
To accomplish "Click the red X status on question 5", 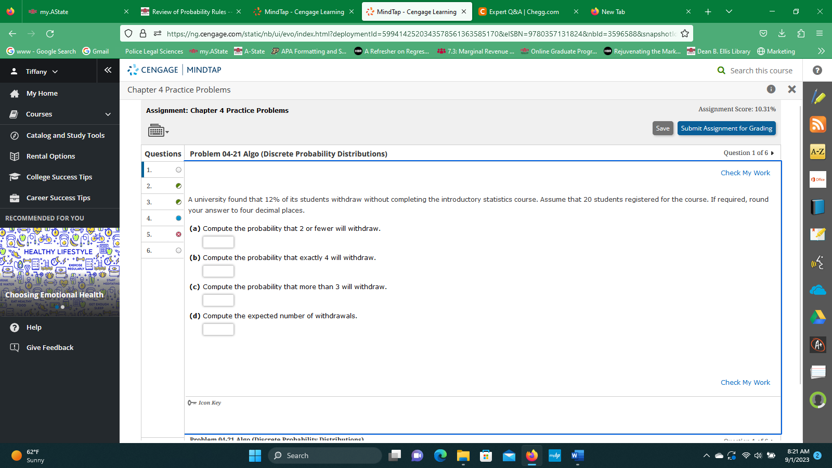I will click(x=178, y=234).
